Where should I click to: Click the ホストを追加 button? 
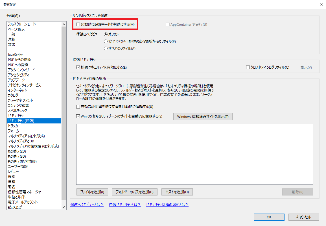177,192
